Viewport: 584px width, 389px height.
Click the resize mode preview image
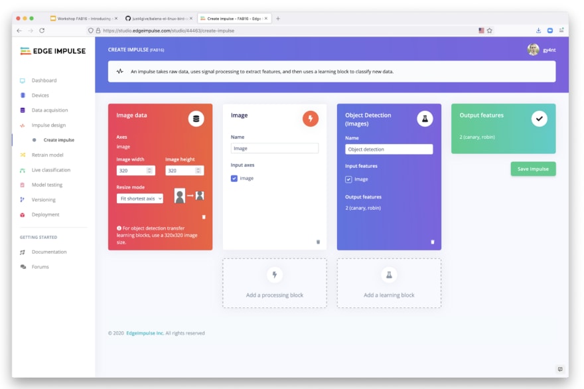pos(189,195)
